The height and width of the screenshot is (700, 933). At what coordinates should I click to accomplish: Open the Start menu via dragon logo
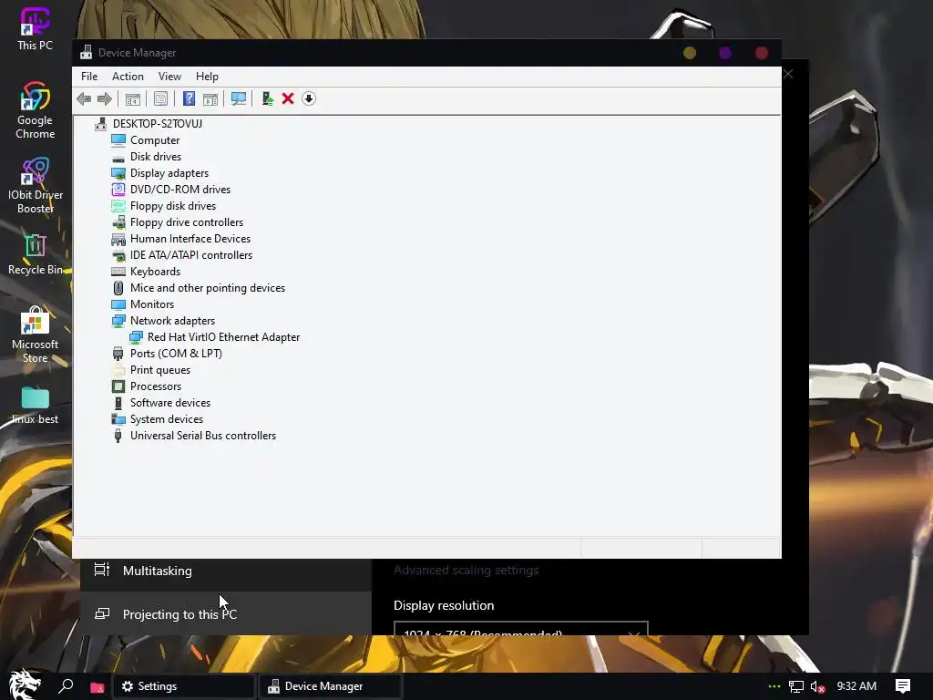(24, 685)
